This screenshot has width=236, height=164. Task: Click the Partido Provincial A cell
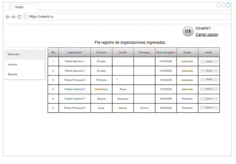75,80
